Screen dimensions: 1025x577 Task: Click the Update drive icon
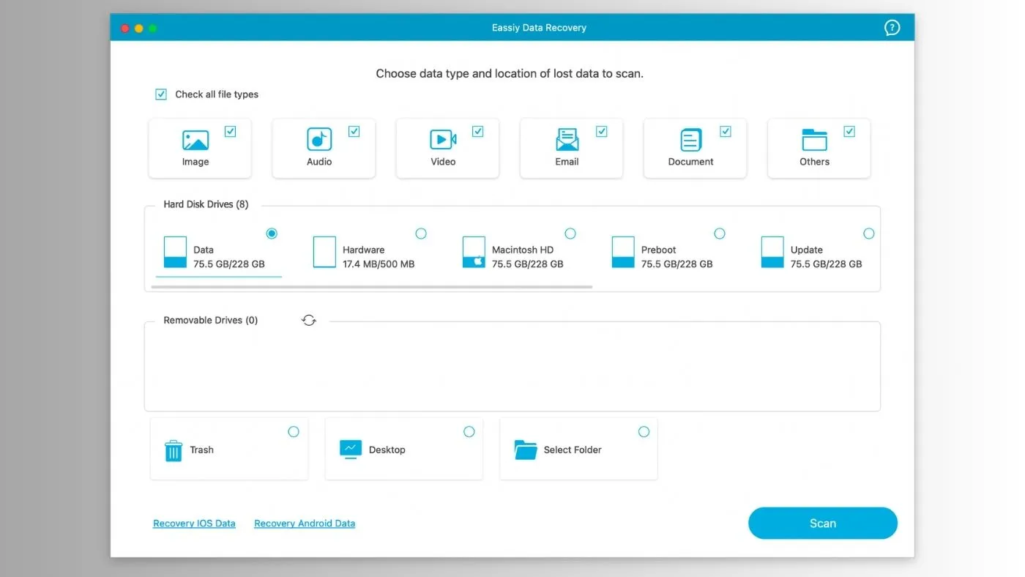point(772,252)
